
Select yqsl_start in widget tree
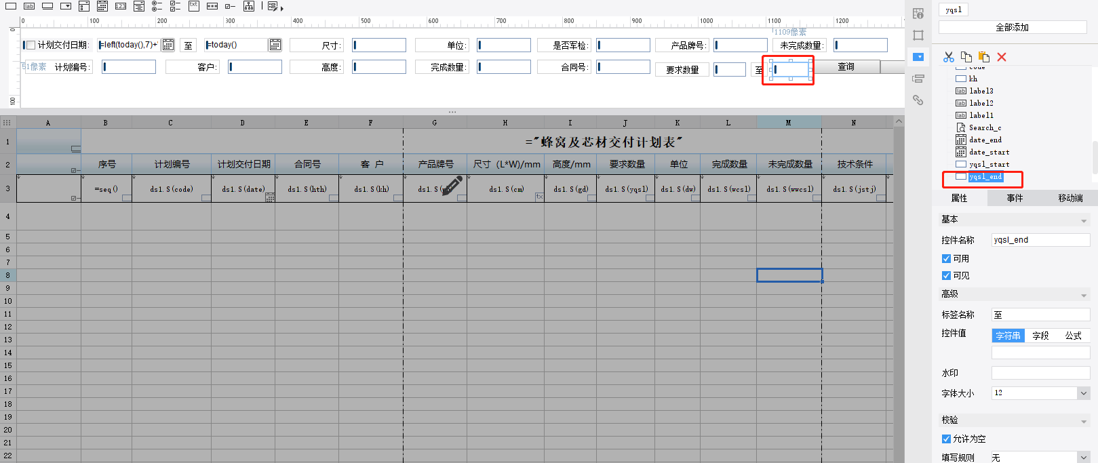[989, 165]
